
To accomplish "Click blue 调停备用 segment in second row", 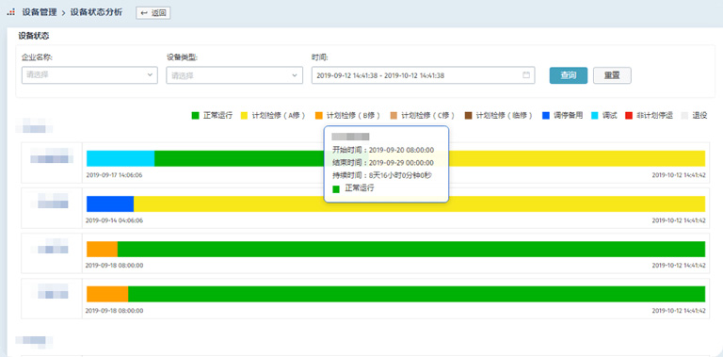I will click(110, 203).
